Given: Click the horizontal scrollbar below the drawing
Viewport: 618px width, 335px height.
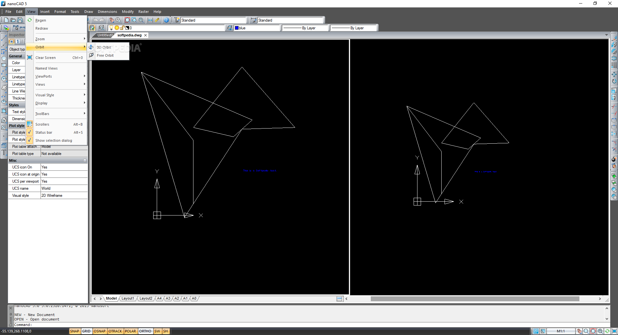Looking at the screenshot, I should (x=475, y=299).
